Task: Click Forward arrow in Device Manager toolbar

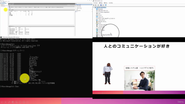Action: point(96,5)
